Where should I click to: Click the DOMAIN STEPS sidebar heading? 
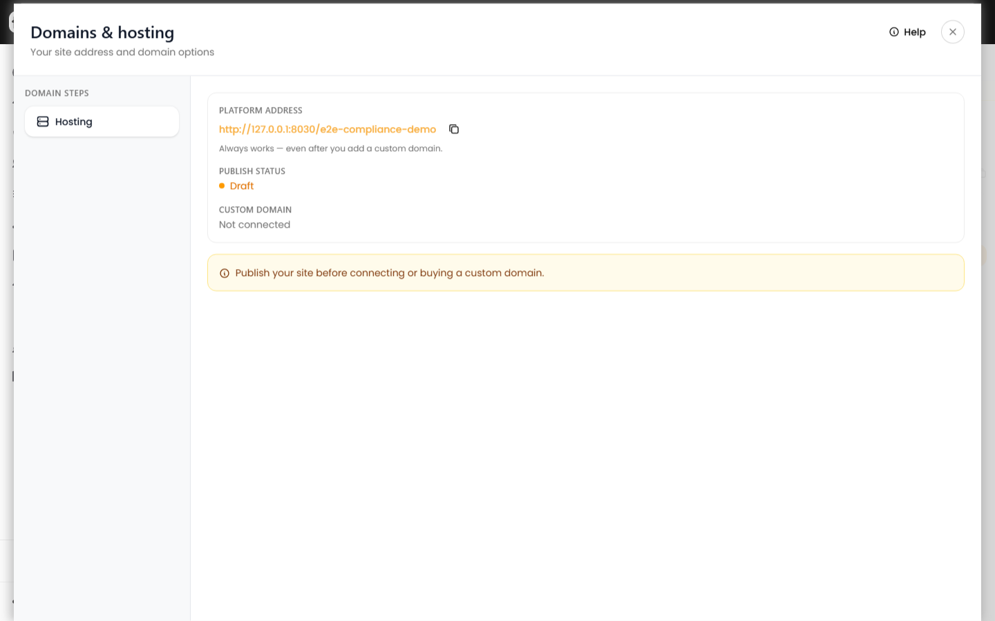pyautogui.click(x=57, y=93)
